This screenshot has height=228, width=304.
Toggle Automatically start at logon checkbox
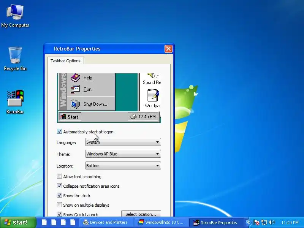pyautogui.click(x=59, y=131)
